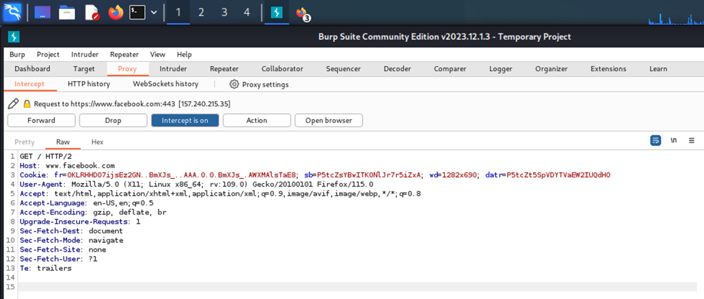
Task: Click the CPU graph system monitor
Action: coord(676,18)
